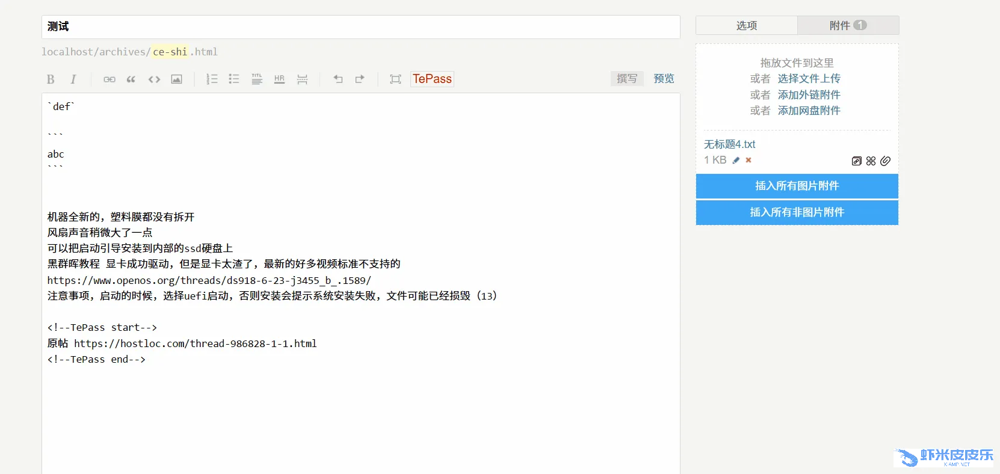Open the 选项 options tab

pos(746,25)
